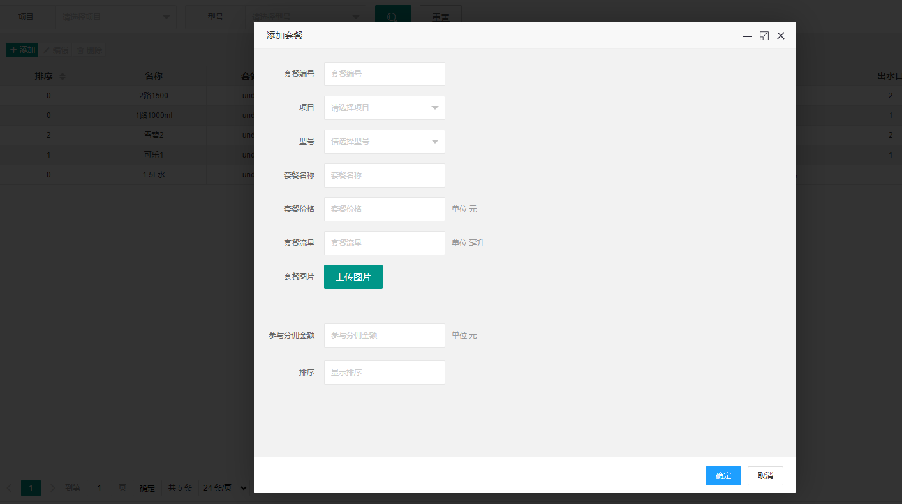Open the 24 条/页 page size dropdown

(224, 488)
